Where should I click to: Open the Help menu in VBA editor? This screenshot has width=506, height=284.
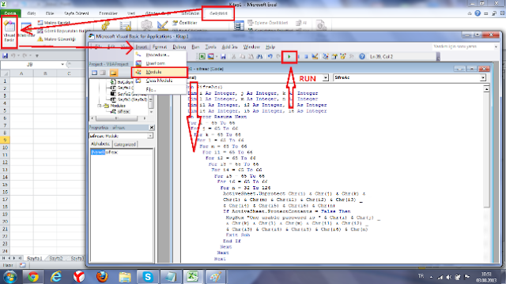coord(270,47)
